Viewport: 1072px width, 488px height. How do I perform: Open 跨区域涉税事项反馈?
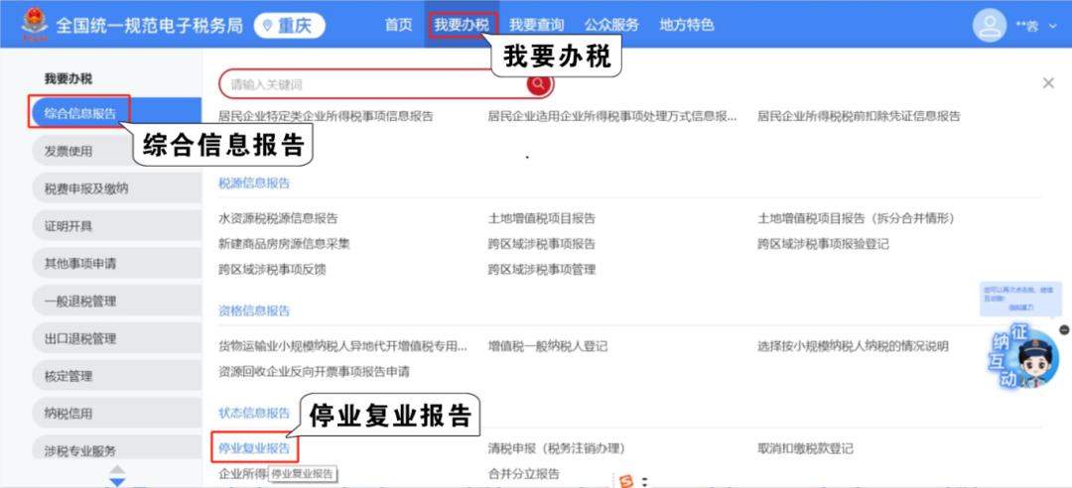click(272, 269)
